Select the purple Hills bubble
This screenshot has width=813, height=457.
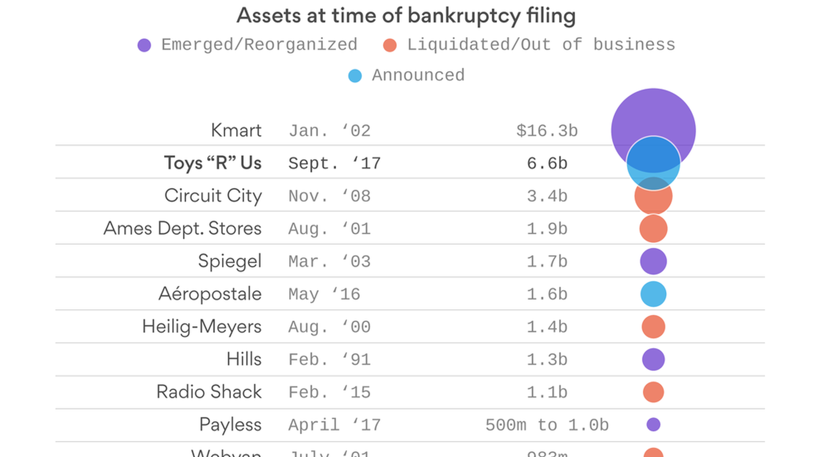(x=653, y=359)
